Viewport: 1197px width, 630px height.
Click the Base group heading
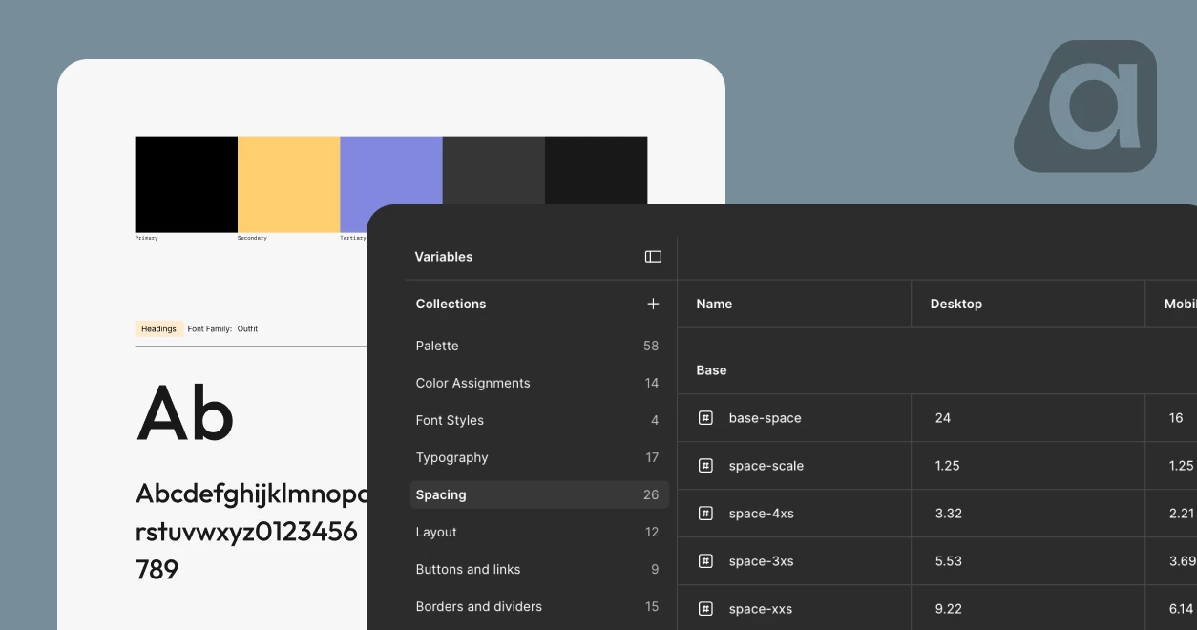[711, 370]
